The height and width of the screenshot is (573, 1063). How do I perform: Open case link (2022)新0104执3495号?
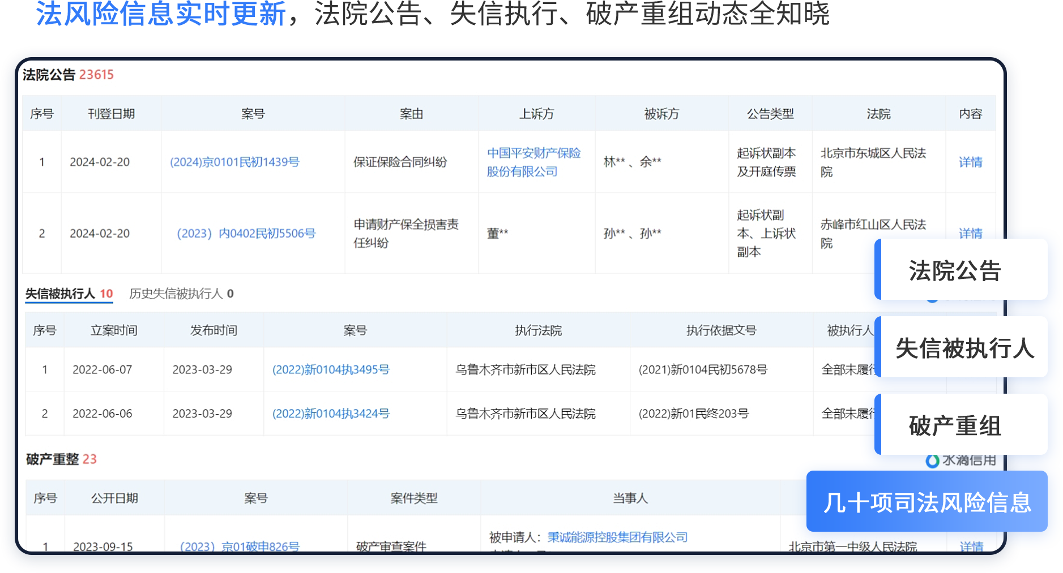pos(331,370)
